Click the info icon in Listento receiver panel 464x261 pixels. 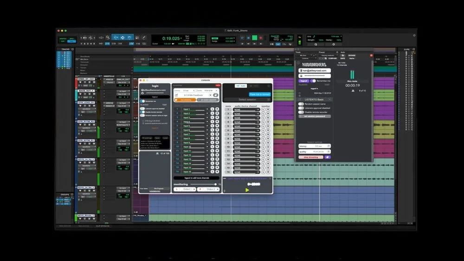point(269,86)
